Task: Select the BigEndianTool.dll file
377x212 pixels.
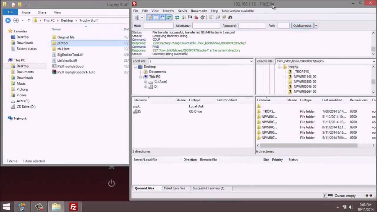Action: (x=70, y=55)
